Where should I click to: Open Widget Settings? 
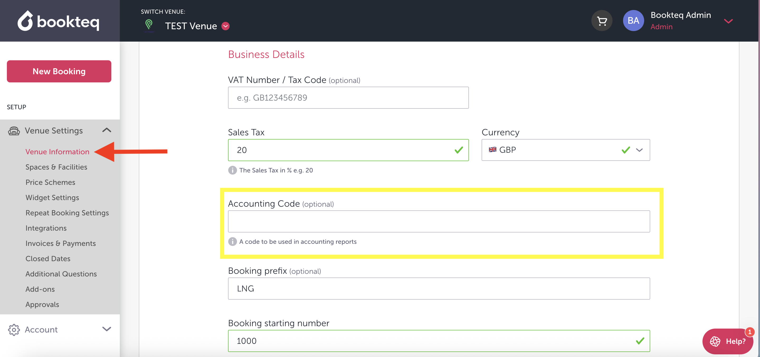pyautogui.click(x=52, y=197)
